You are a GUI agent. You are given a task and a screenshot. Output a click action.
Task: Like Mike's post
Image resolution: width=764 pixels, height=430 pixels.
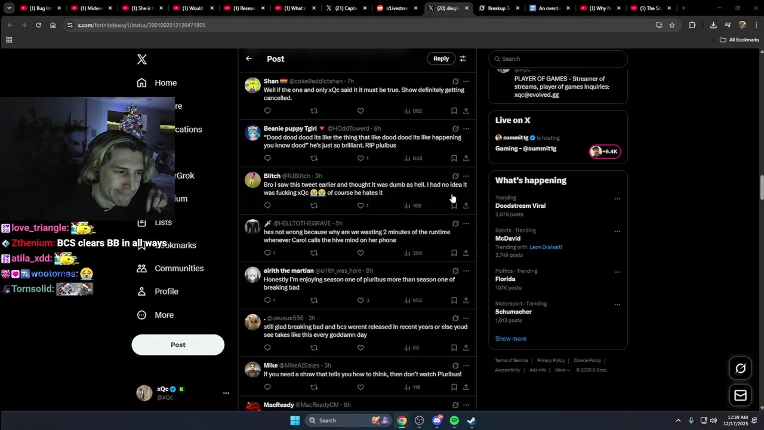pyautogui.click(x=361, y=387)
